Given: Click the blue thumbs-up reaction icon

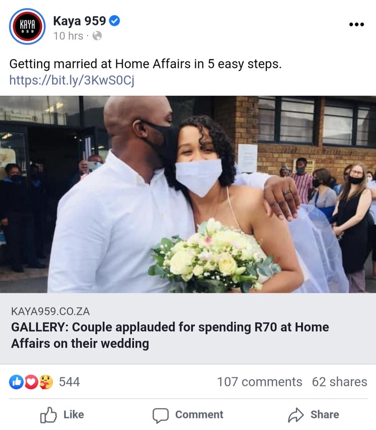Looking at the screenshot, I should click(x=16, y=382).
